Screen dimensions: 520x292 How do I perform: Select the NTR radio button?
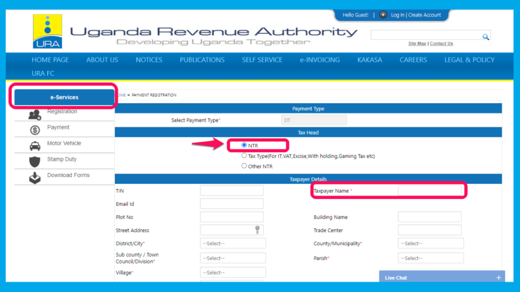coord(244,145)
